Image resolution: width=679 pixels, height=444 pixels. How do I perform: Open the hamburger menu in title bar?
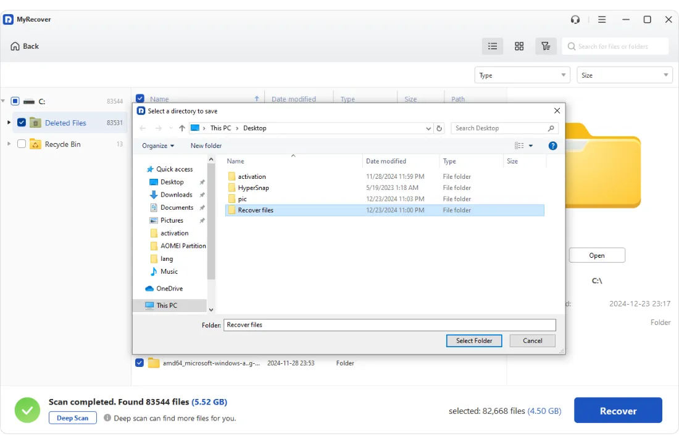[x=602, y=20]
